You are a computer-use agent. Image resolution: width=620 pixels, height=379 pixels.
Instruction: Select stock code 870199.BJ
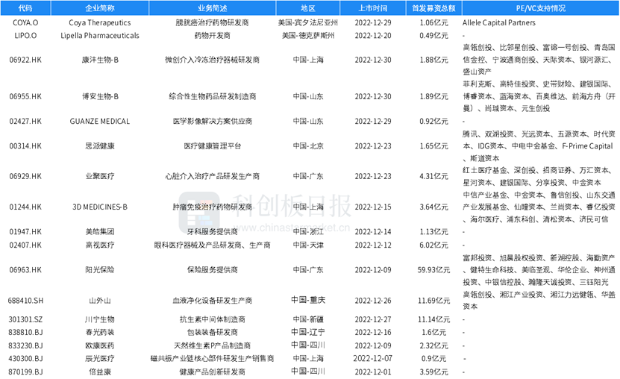(25, 372)
